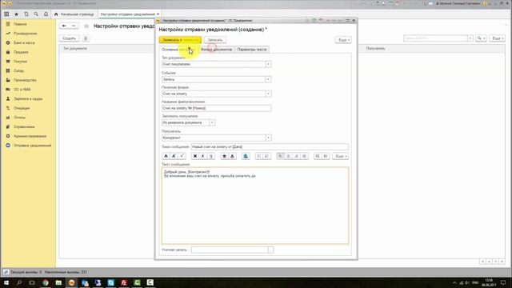Screen dimensions: 512x288
Task: Expand Получатель dropdown
Action: (268, 138)
